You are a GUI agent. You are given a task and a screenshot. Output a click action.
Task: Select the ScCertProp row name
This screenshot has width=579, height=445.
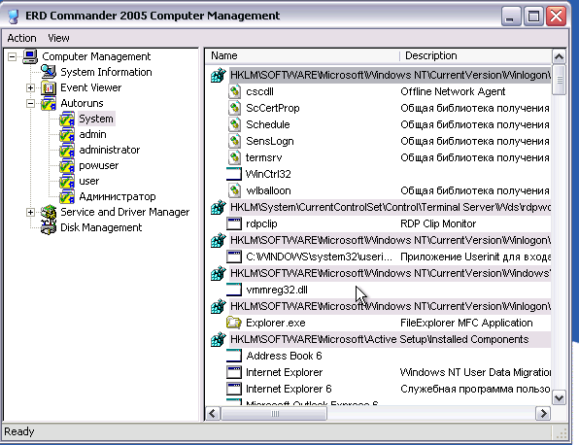tap(273, 108)
